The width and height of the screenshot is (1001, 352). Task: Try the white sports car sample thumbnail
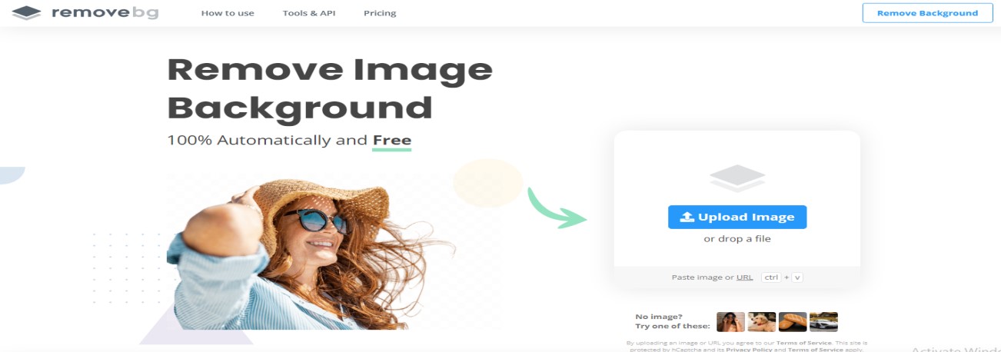tap(823, 321)
